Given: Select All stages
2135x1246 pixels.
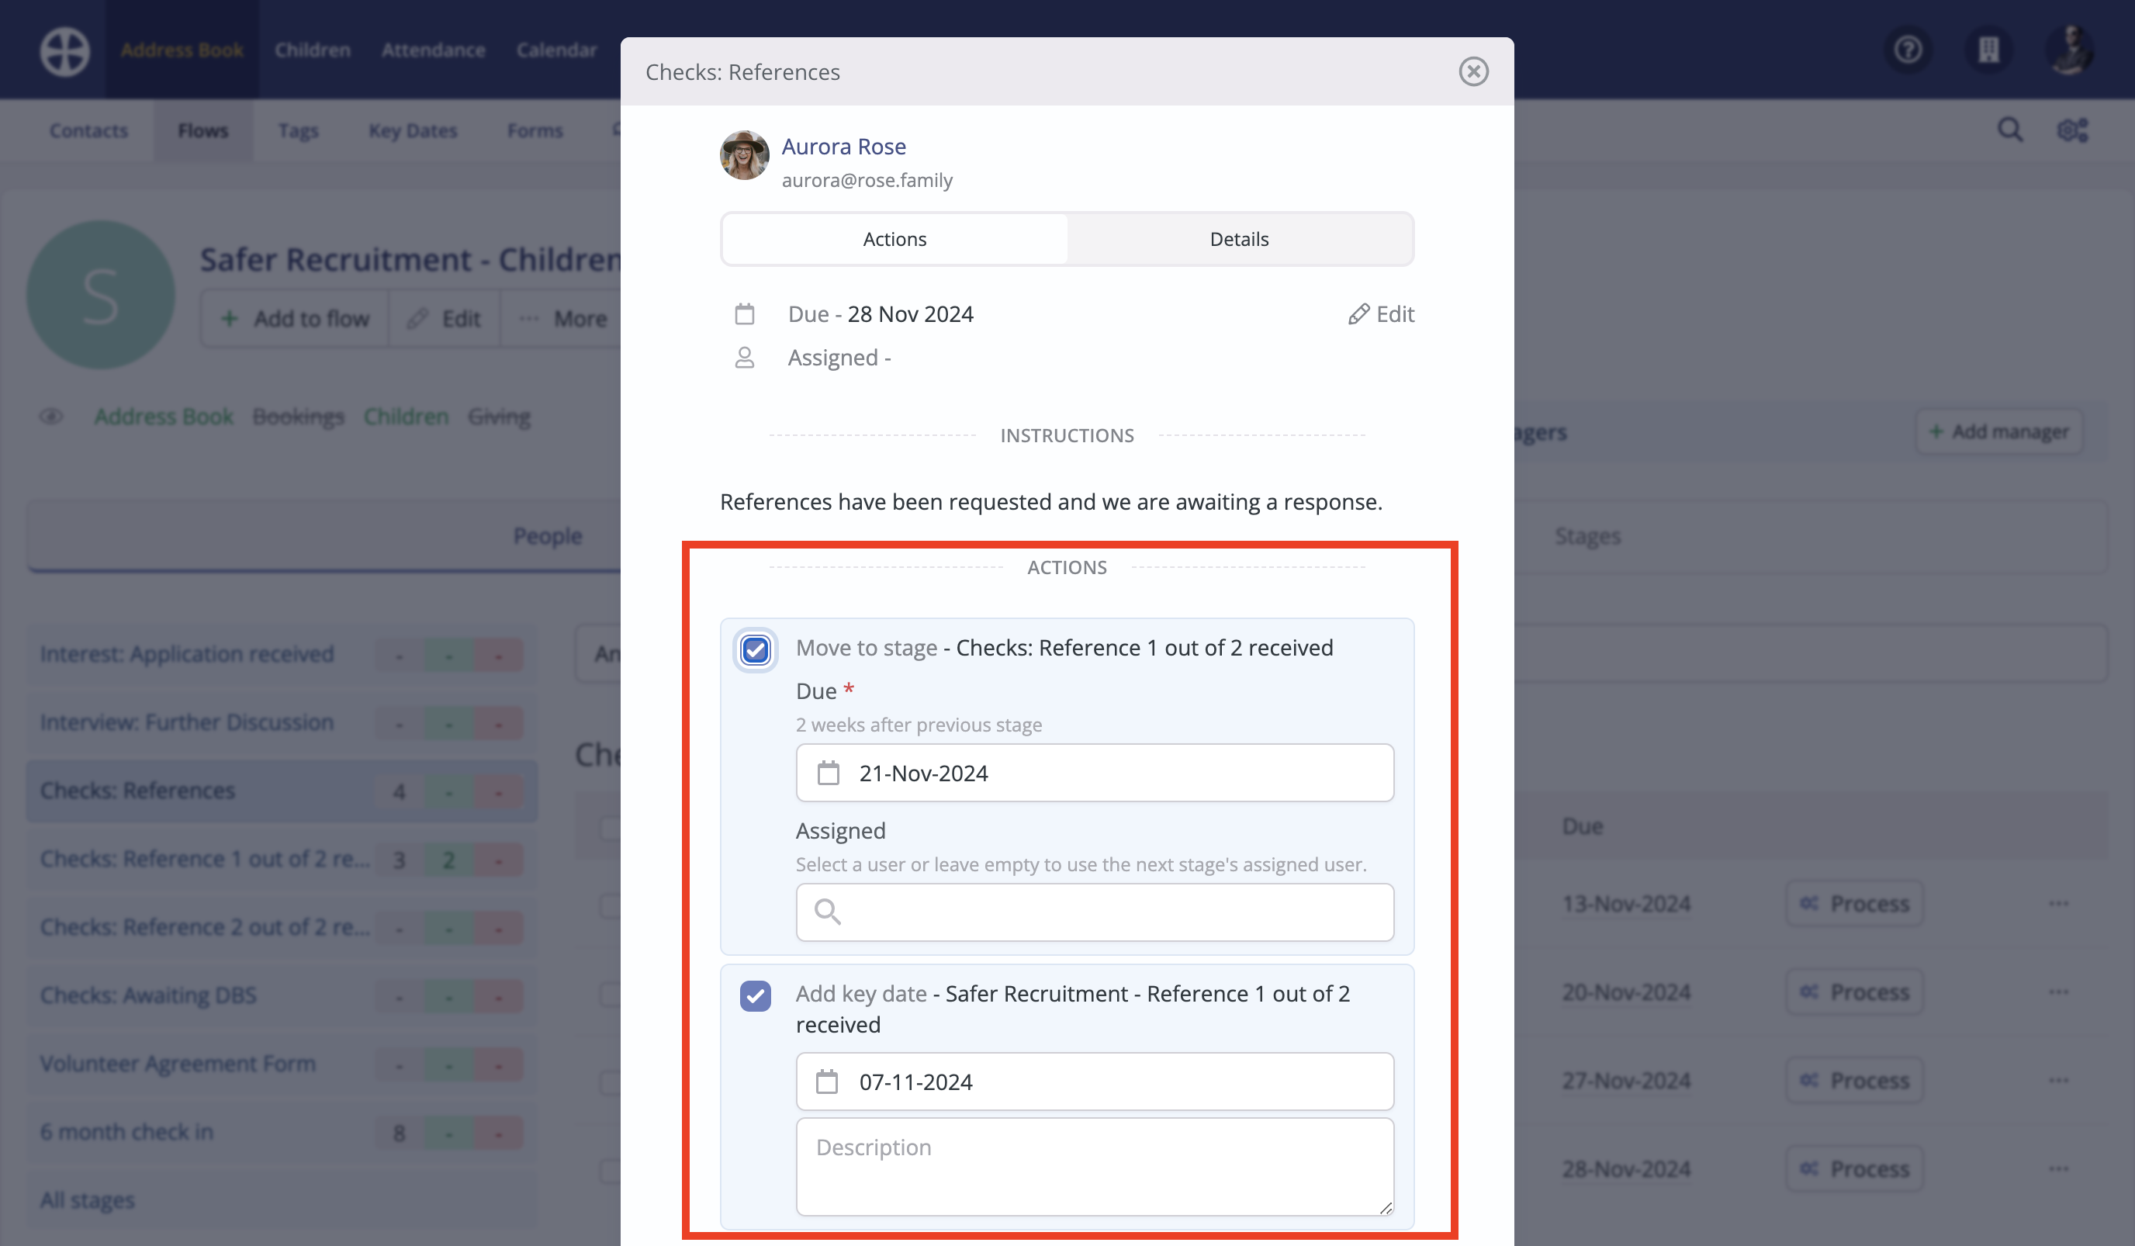Looking at the screenshot, I should (x=282, y=1201).
